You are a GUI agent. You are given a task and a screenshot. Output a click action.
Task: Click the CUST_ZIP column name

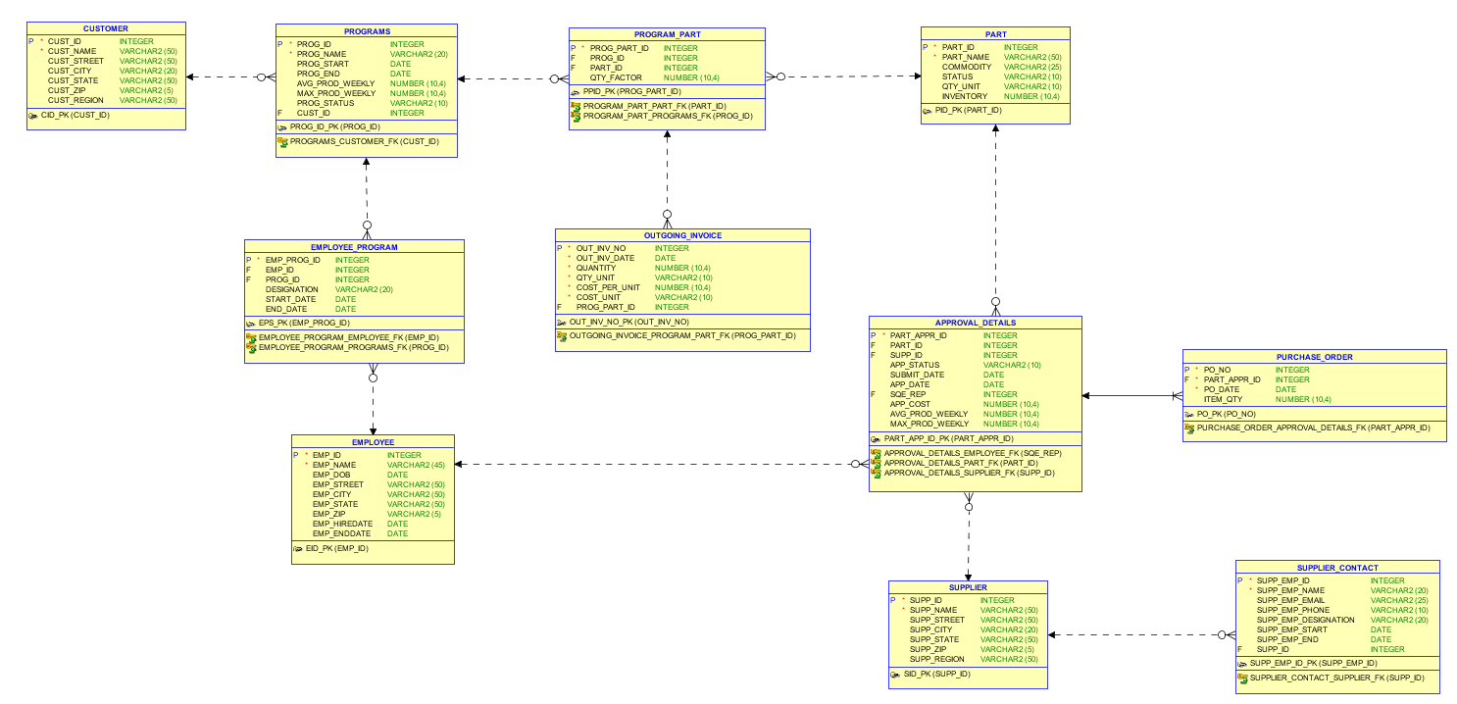coord(67,90)
